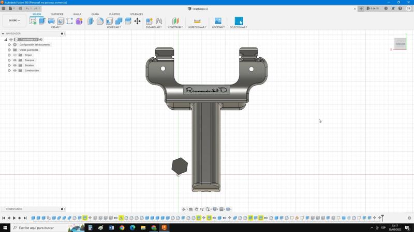Select the Revolve tool icon
The height and width of the screenshot is (232, 414).
tap(51, 21)
